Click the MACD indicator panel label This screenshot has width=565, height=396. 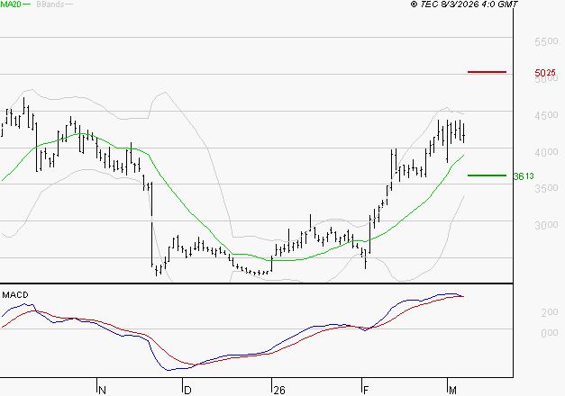(15, 295)
